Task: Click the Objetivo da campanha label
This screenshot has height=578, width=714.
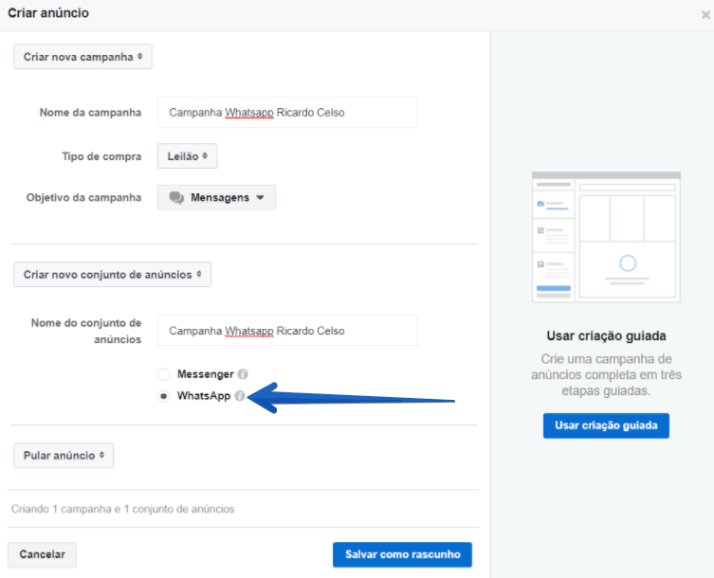Action: tap(83, 197)
